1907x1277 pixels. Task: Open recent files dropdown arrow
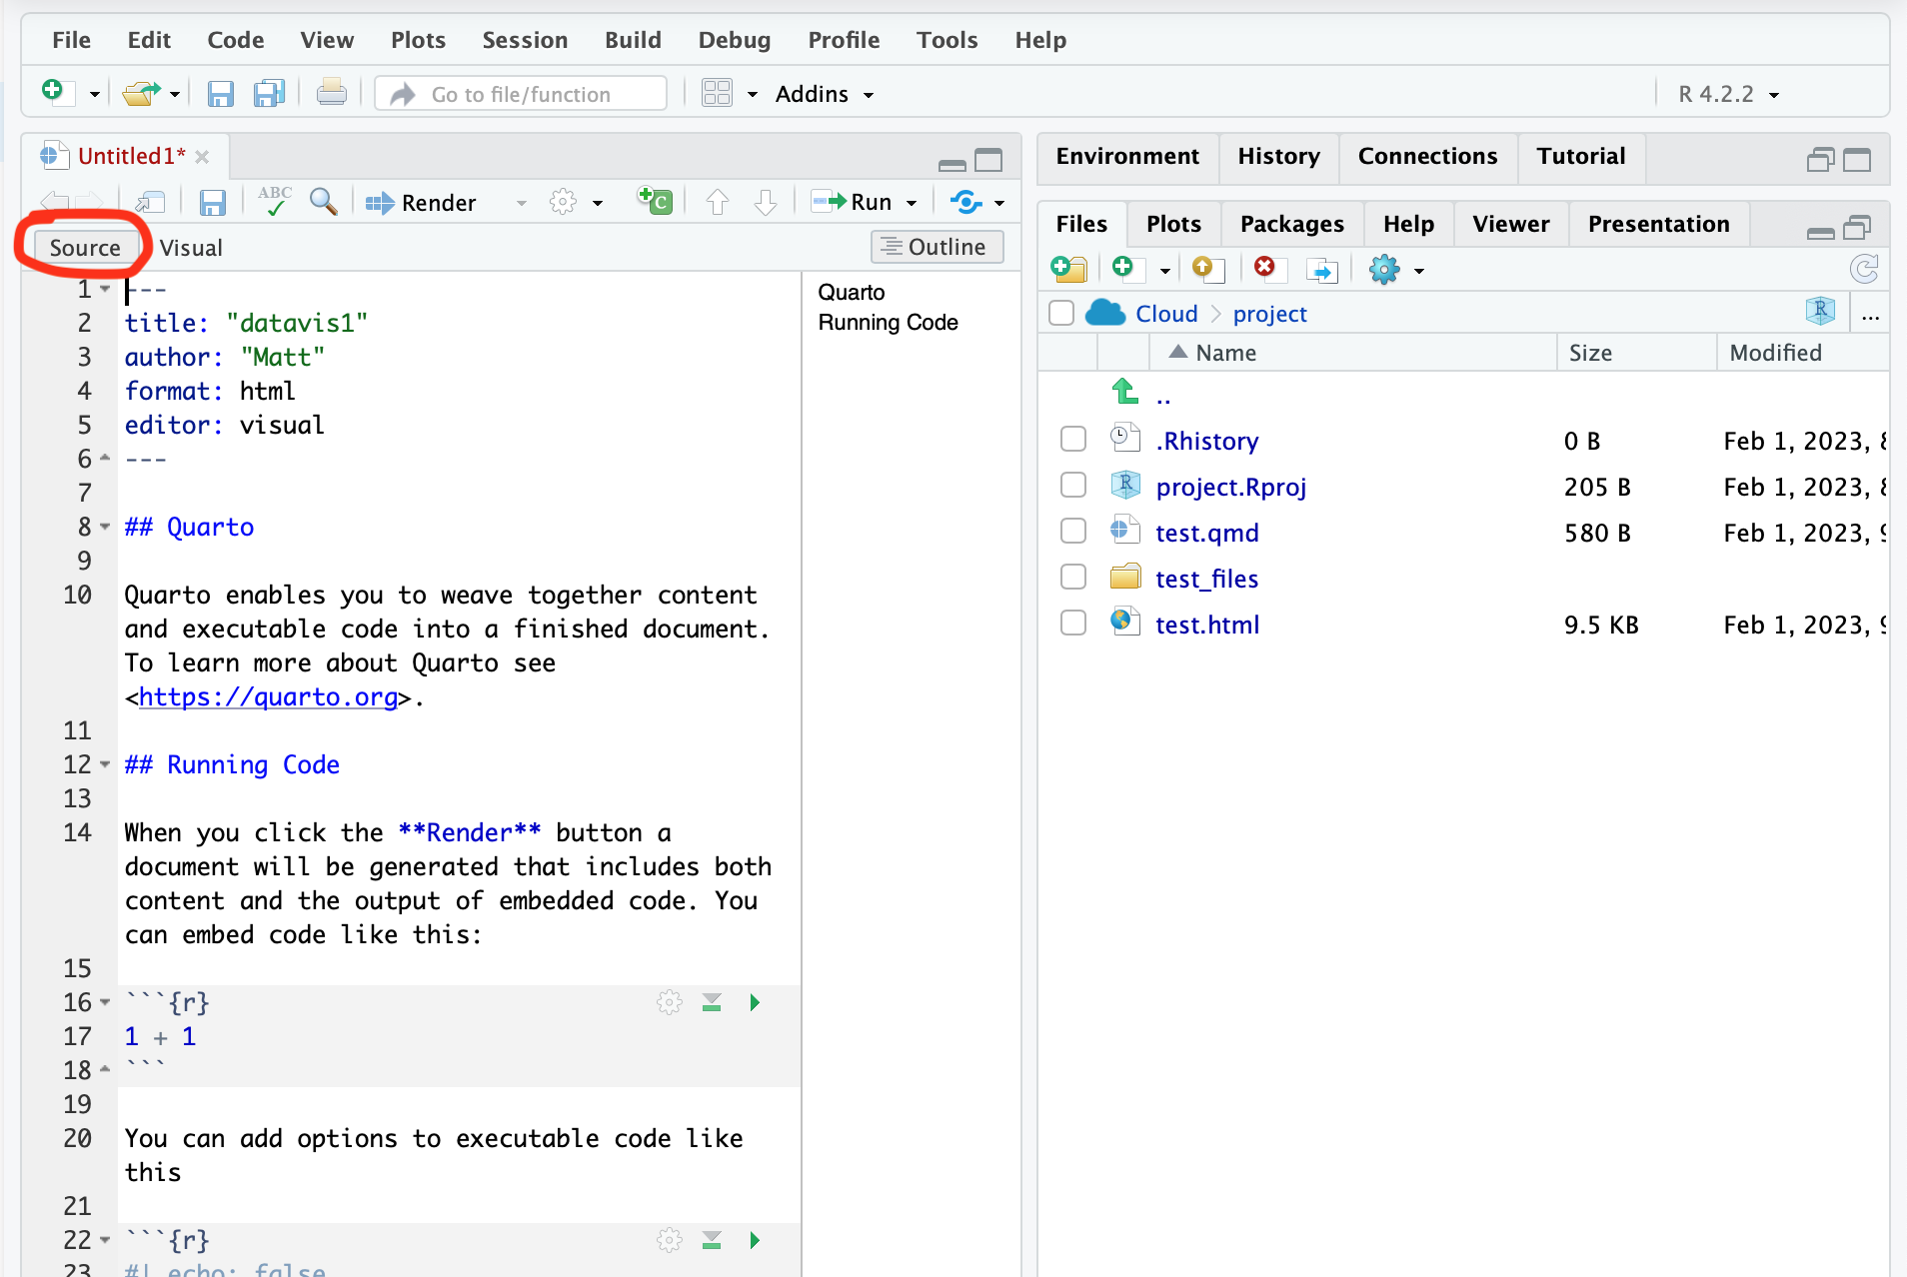(175, 95)
